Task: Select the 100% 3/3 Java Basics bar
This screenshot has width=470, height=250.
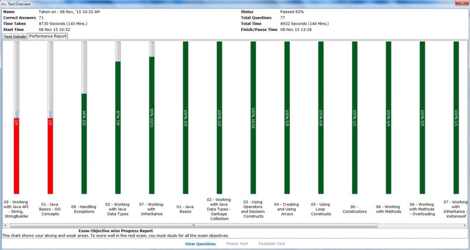Action: (x=186, y=118)
